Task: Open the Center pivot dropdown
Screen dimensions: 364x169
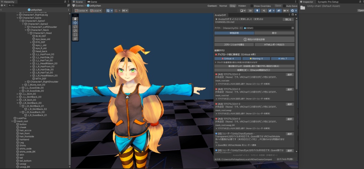Action: click(x=81, y=11)
